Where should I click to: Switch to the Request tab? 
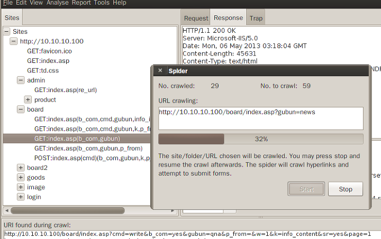[x=196, y=18]
